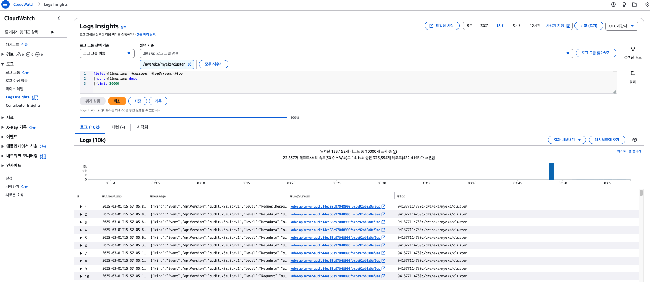
Task: Click the 대시보드에 추가 button
Action: (607, 140)
